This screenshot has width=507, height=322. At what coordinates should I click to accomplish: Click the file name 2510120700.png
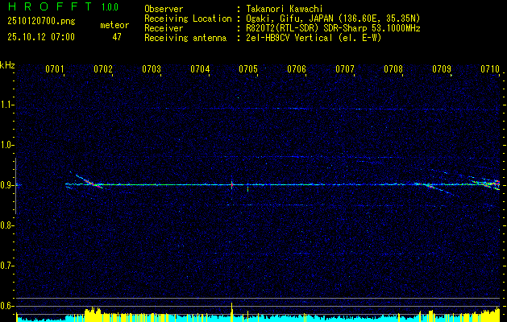point(41,22)
